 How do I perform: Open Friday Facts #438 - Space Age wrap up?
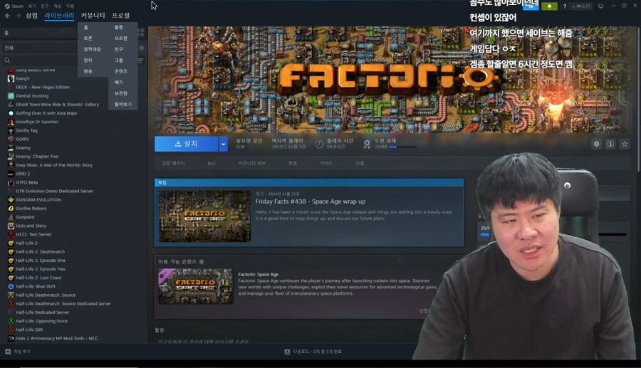[311, 201]
